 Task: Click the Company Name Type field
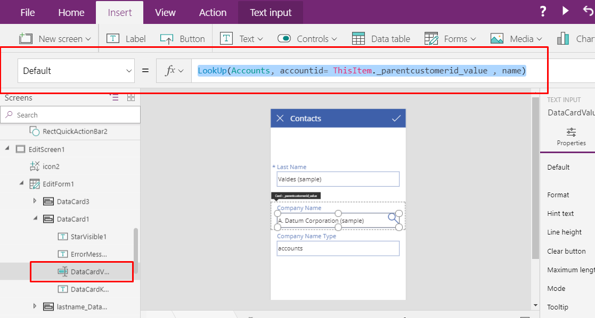click(x=338, y=249)
